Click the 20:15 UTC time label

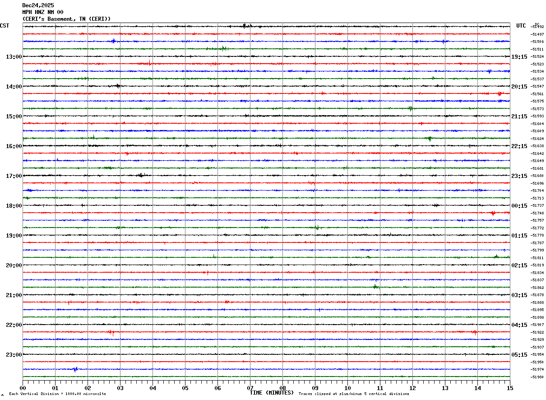pos(519,87)
